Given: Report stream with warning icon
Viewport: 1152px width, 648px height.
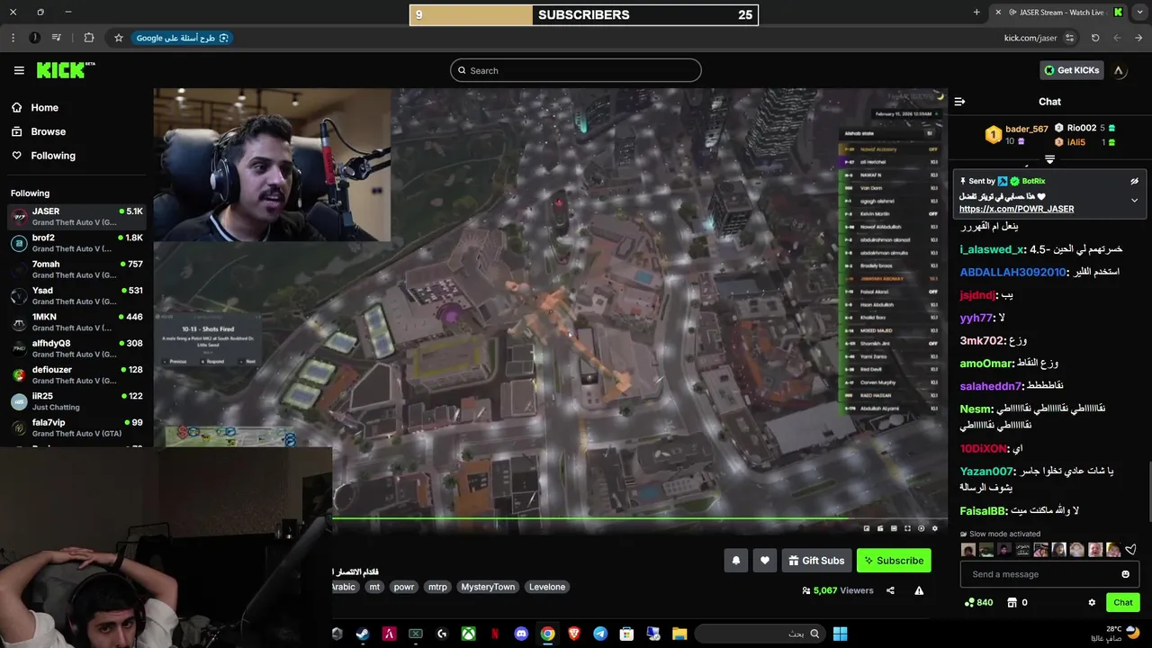Looking at the screenshot, I should coord(919,590).
